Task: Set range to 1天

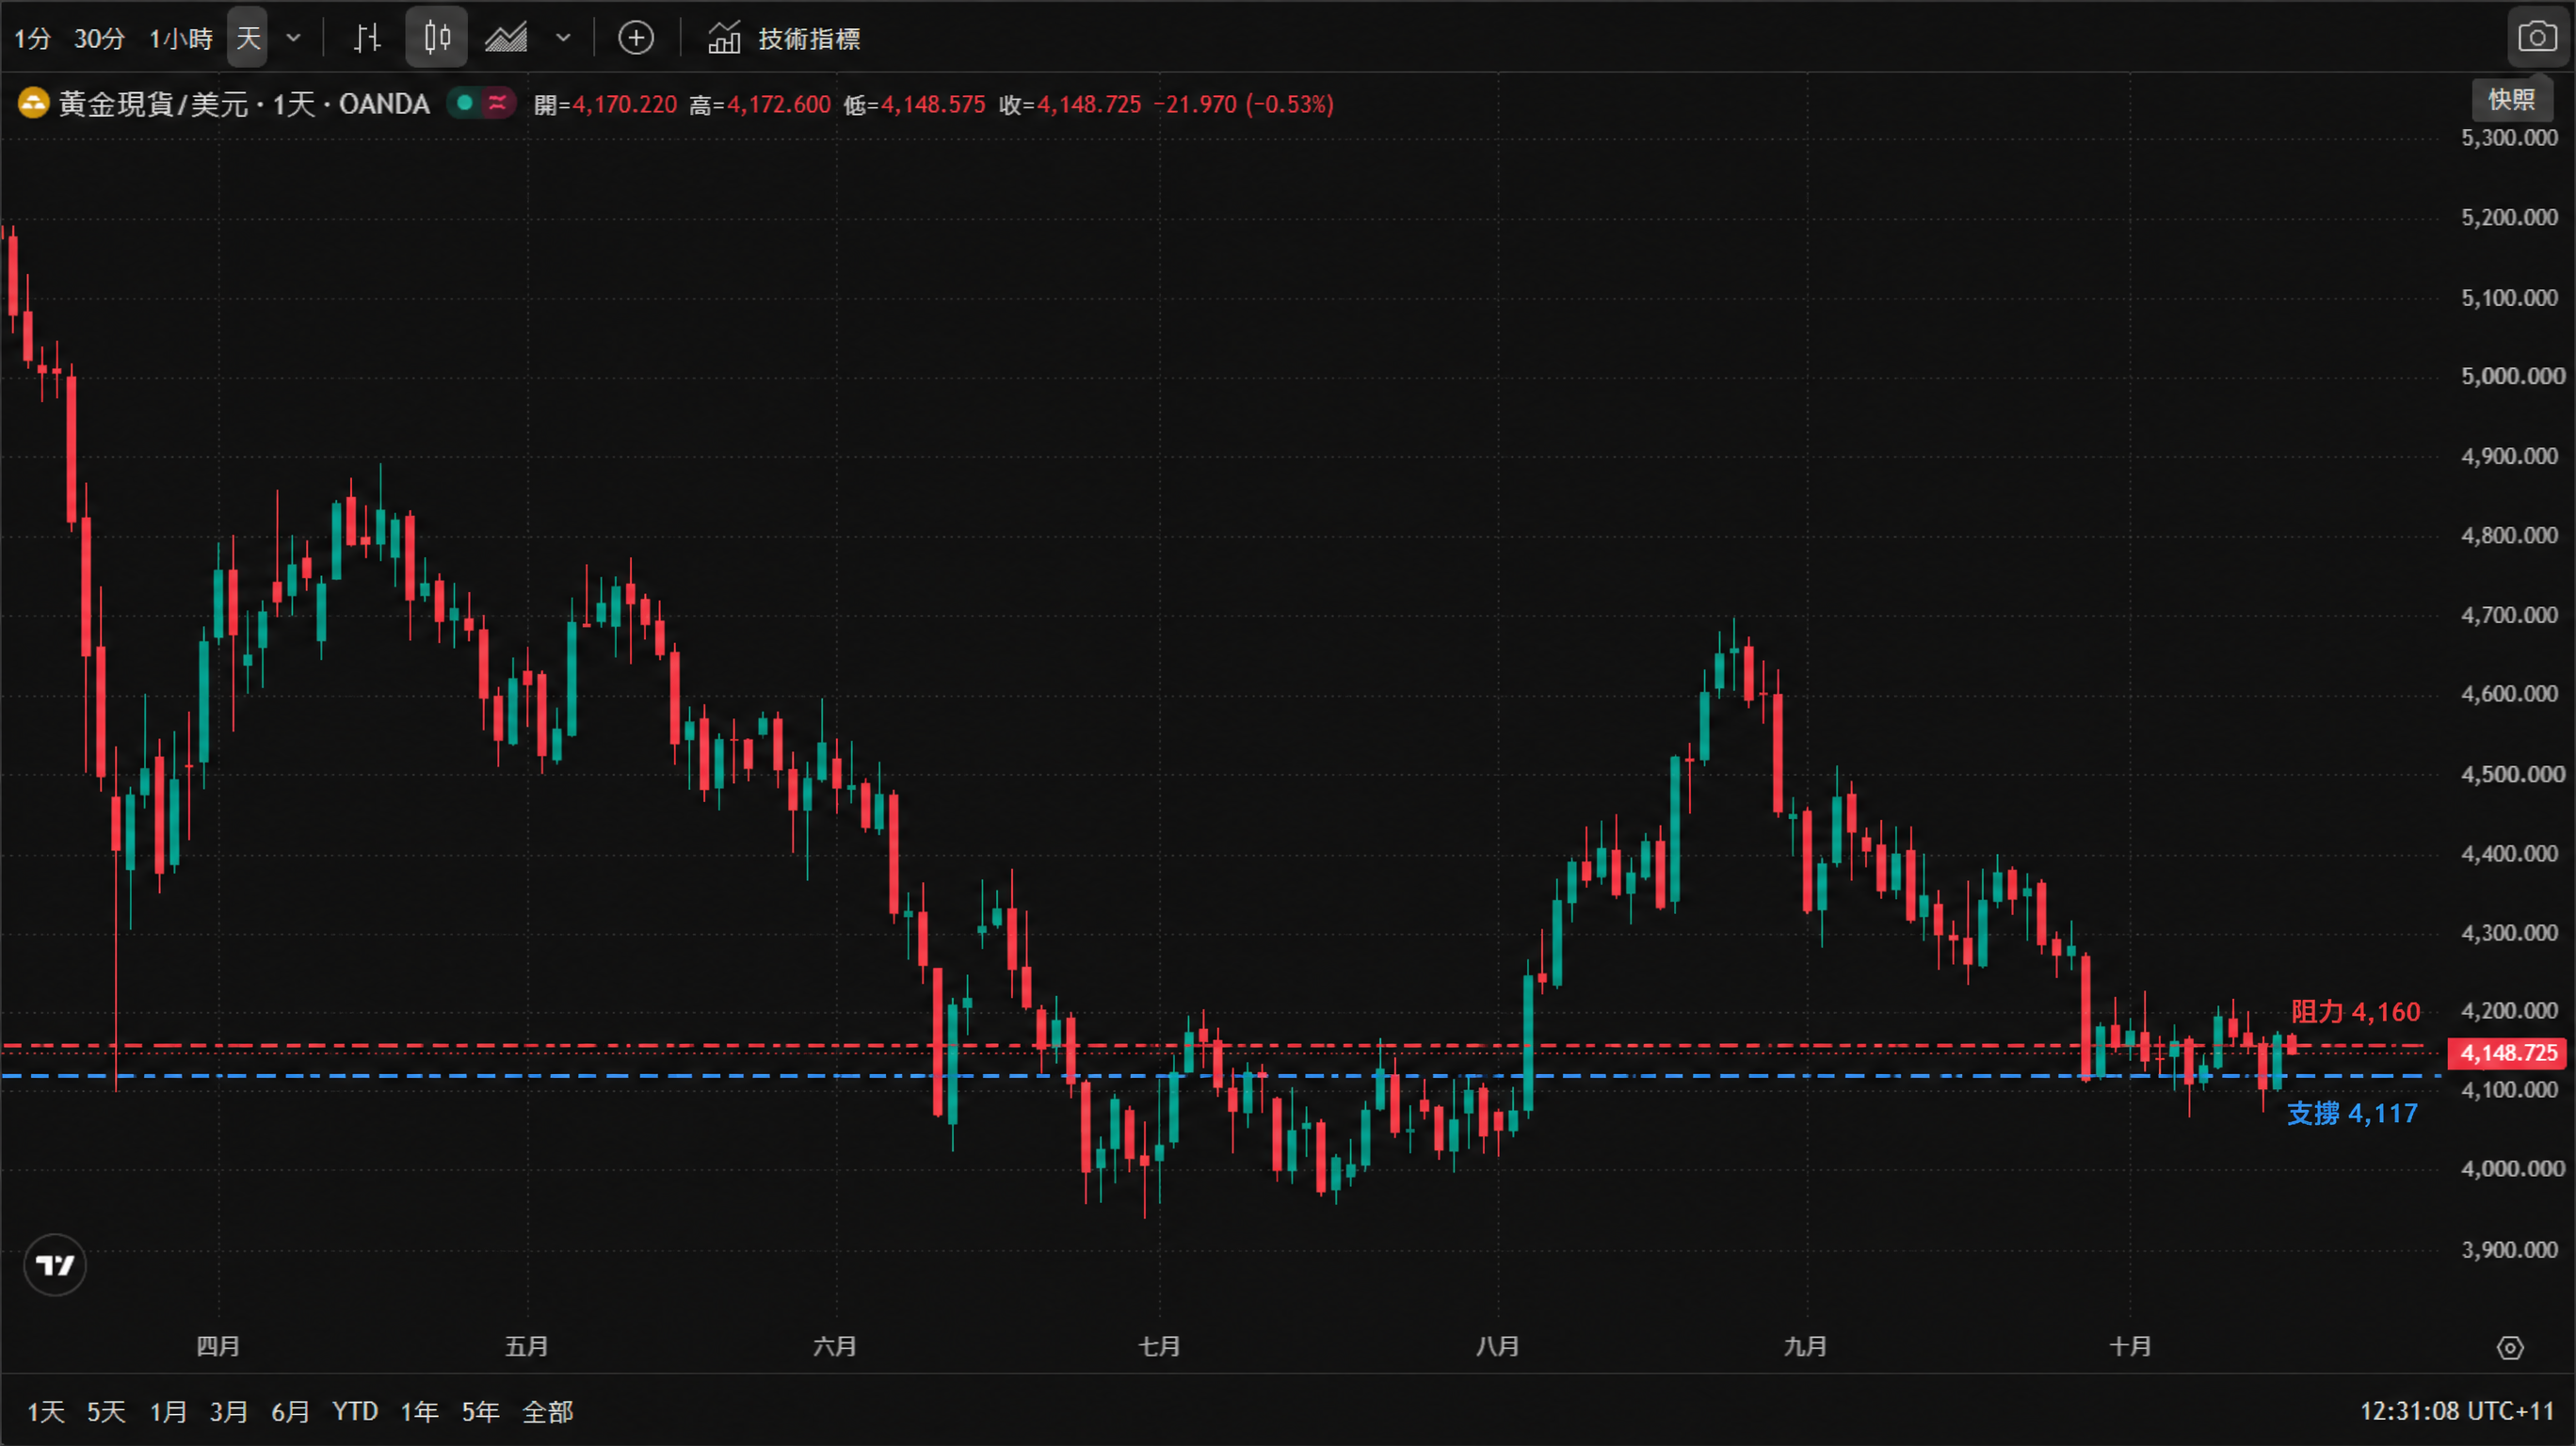Action: point(46,1411)
